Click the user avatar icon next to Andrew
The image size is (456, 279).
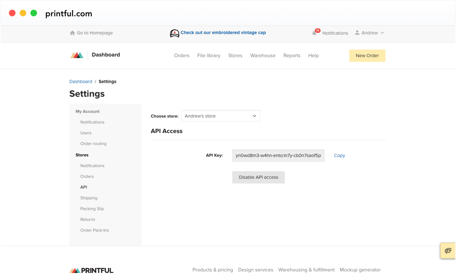pyautogui.click(x=357, y=32)
